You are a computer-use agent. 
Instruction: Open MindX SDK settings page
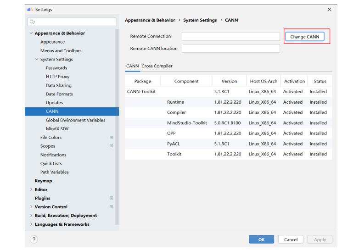(56, 128)
